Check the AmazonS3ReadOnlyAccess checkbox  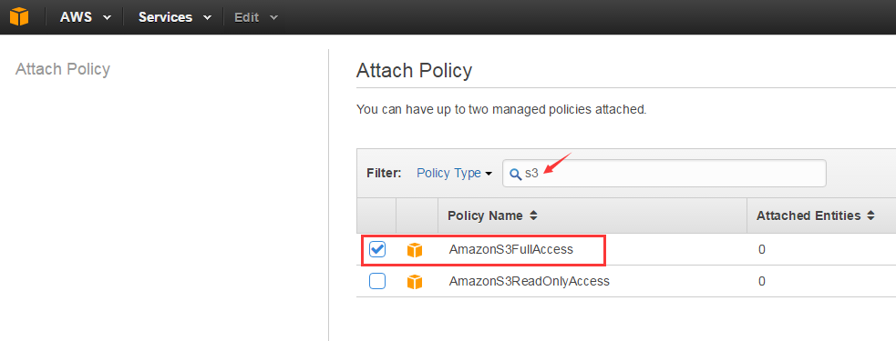tap(377, 281)
